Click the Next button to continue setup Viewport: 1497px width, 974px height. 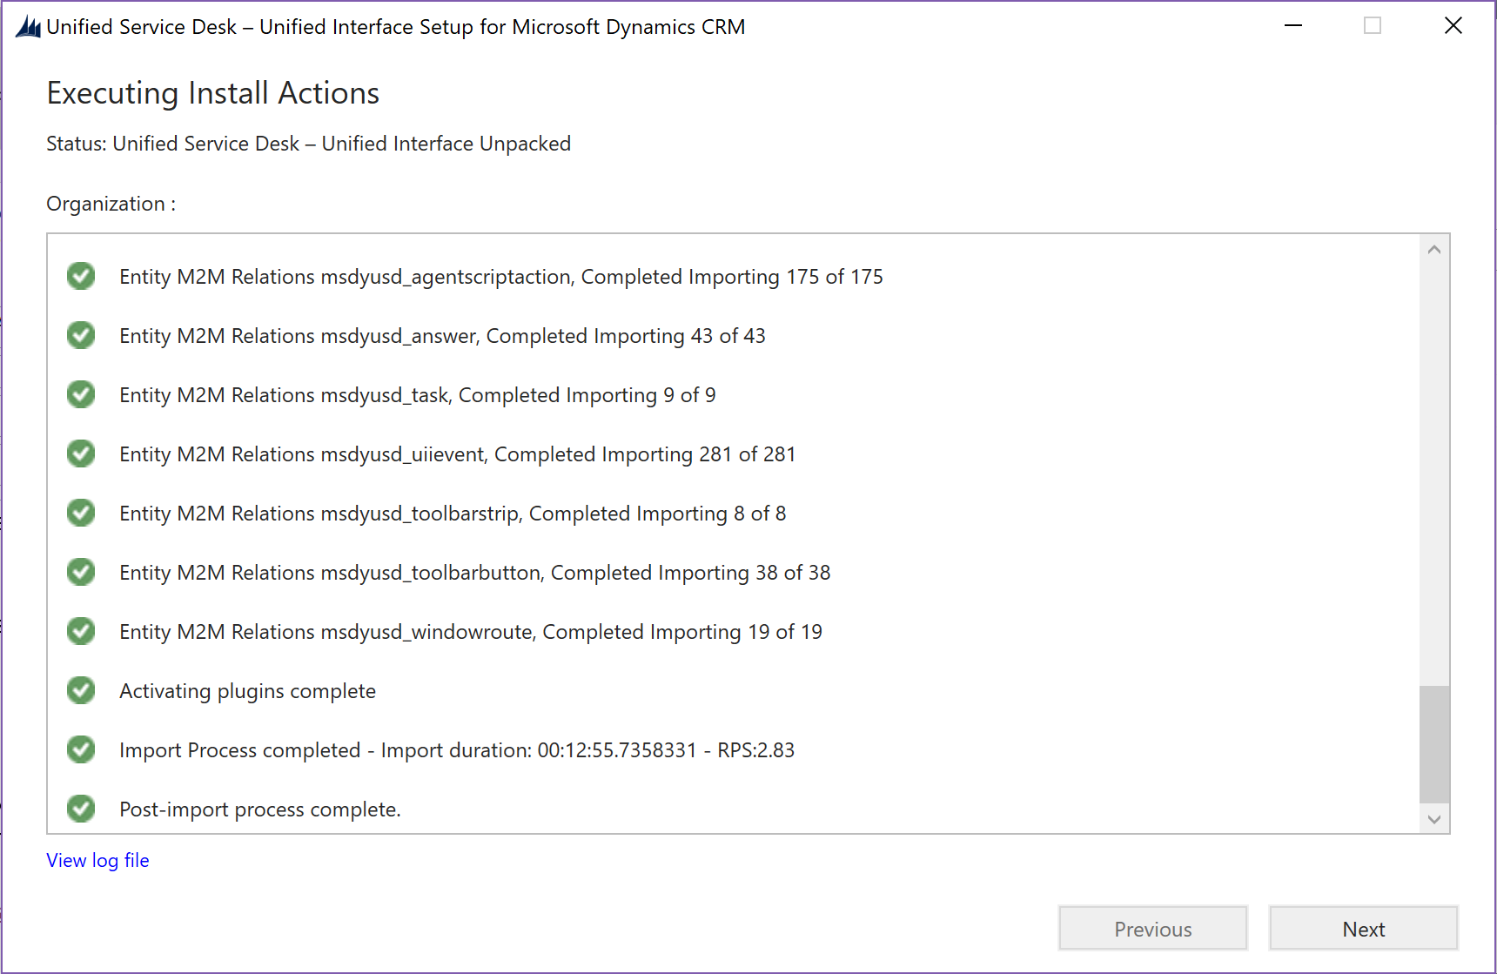coord(1362,928)
